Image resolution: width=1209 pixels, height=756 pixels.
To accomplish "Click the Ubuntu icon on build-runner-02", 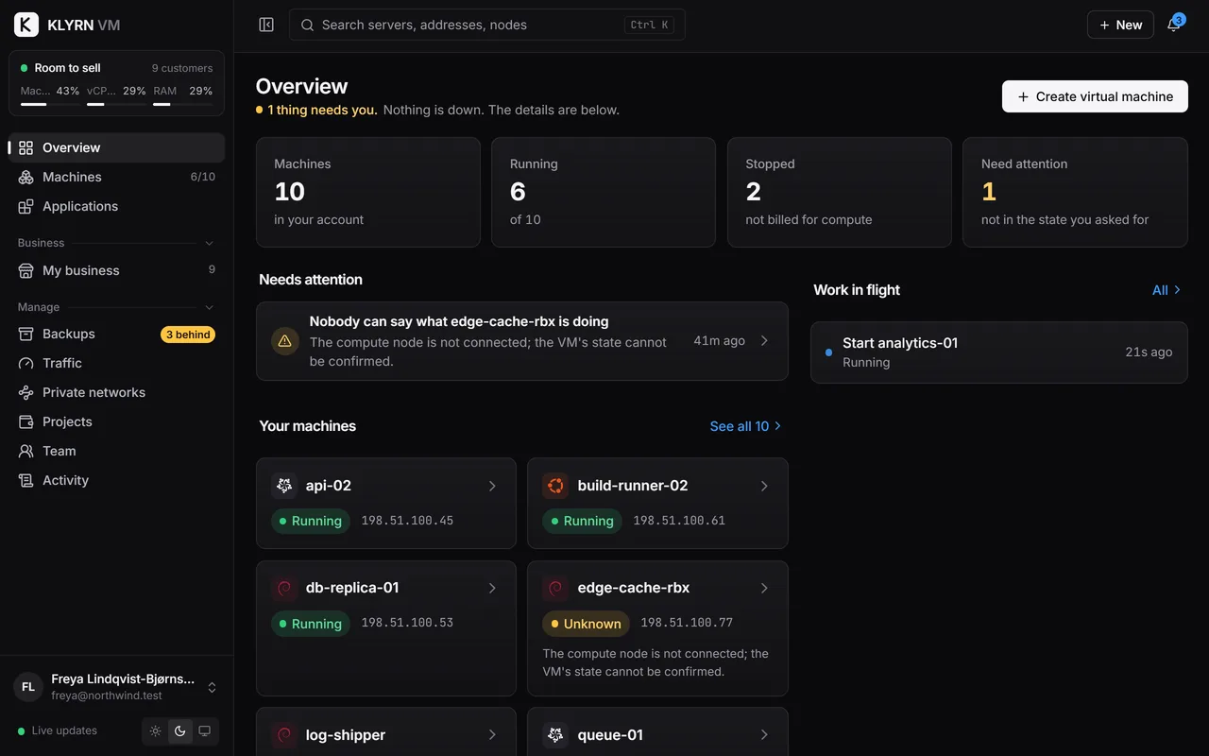I will point(555,486).
